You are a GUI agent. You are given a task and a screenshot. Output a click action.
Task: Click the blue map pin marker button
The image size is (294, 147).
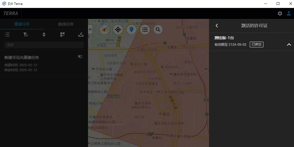131,30
